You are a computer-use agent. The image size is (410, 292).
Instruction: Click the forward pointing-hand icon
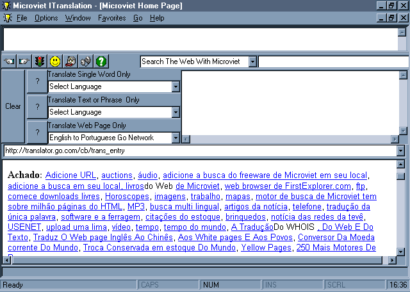point(24,61)
